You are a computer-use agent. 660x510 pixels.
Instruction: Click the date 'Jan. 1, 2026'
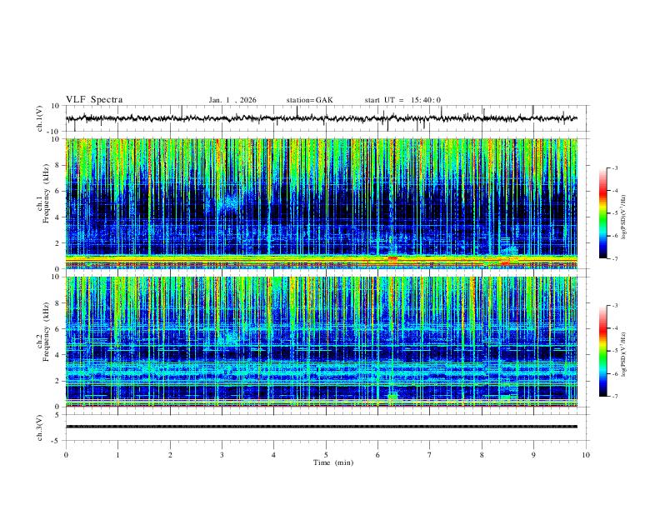tap(232, 100)
